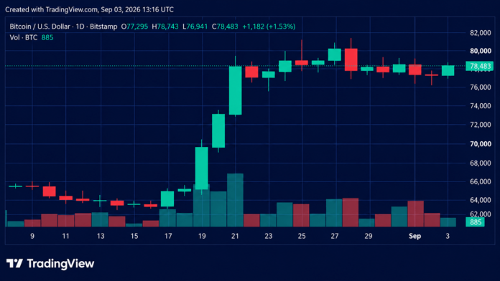Click the Sep date label on time axis
The image size is (500, 281).
coord(415,236)
